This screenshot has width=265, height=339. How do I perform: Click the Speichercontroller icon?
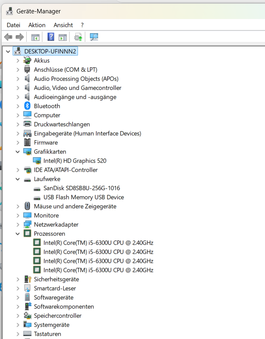(27, 316)
